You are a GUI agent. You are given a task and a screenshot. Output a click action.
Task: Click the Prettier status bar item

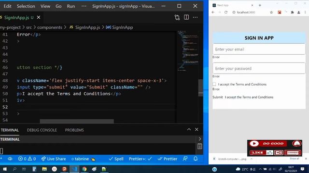click(168, 159)
